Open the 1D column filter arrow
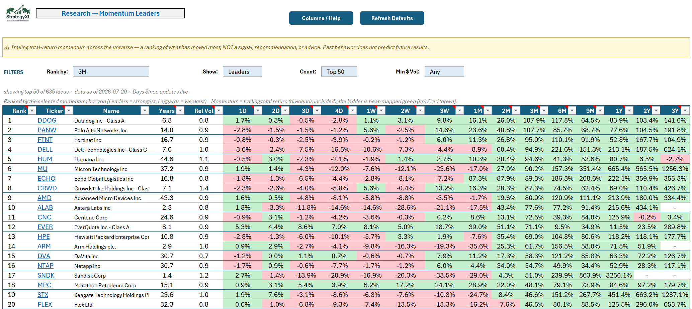This screenshot has height=309, width=692. [258, 111]
